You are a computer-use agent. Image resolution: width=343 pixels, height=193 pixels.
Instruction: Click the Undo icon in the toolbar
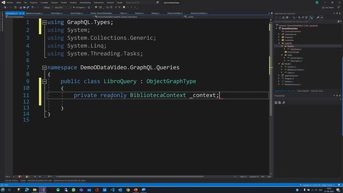point(33,8)
